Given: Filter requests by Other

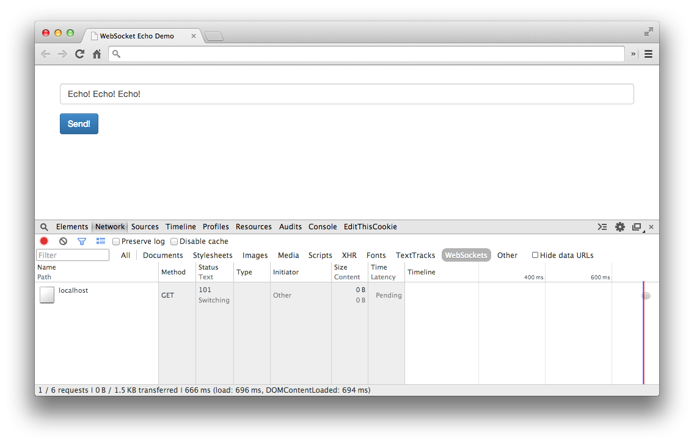Looking at the screenshot, I should 507,256.
